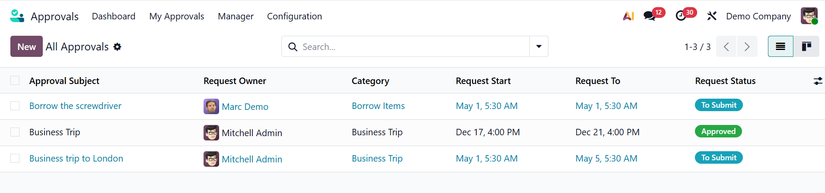The height and width of the screenshot is (193, 825).
Task: Switch to Kanban view
Action: point(806,47)
